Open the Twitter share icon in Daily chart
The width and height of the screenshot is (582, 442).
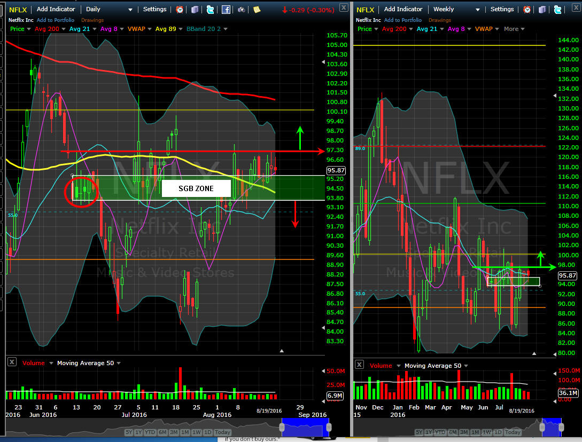click(x=210, y=10)
